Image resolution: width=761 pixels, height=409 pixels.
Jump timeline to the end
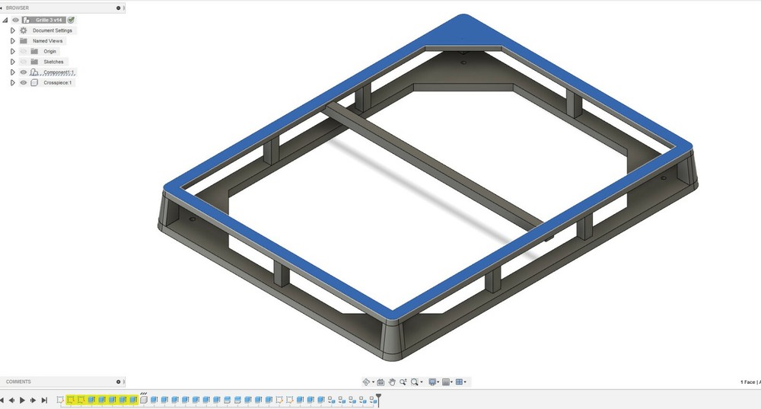coord(44,401)
